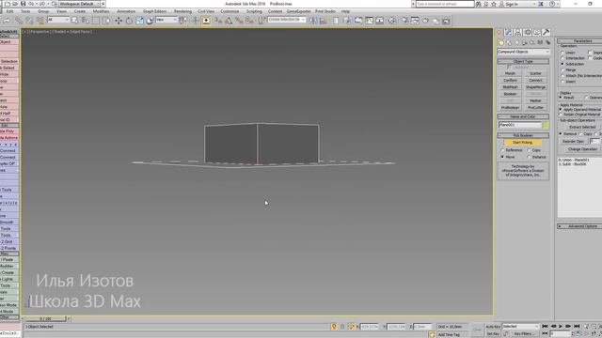Click the Save File icon in title bar
Screen dimensions: 602x338
pos(23,4)
